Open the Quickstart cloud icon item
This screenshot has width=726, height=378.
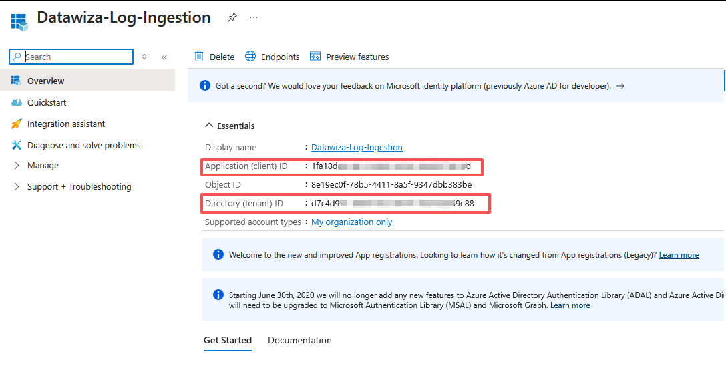(17, 102)
